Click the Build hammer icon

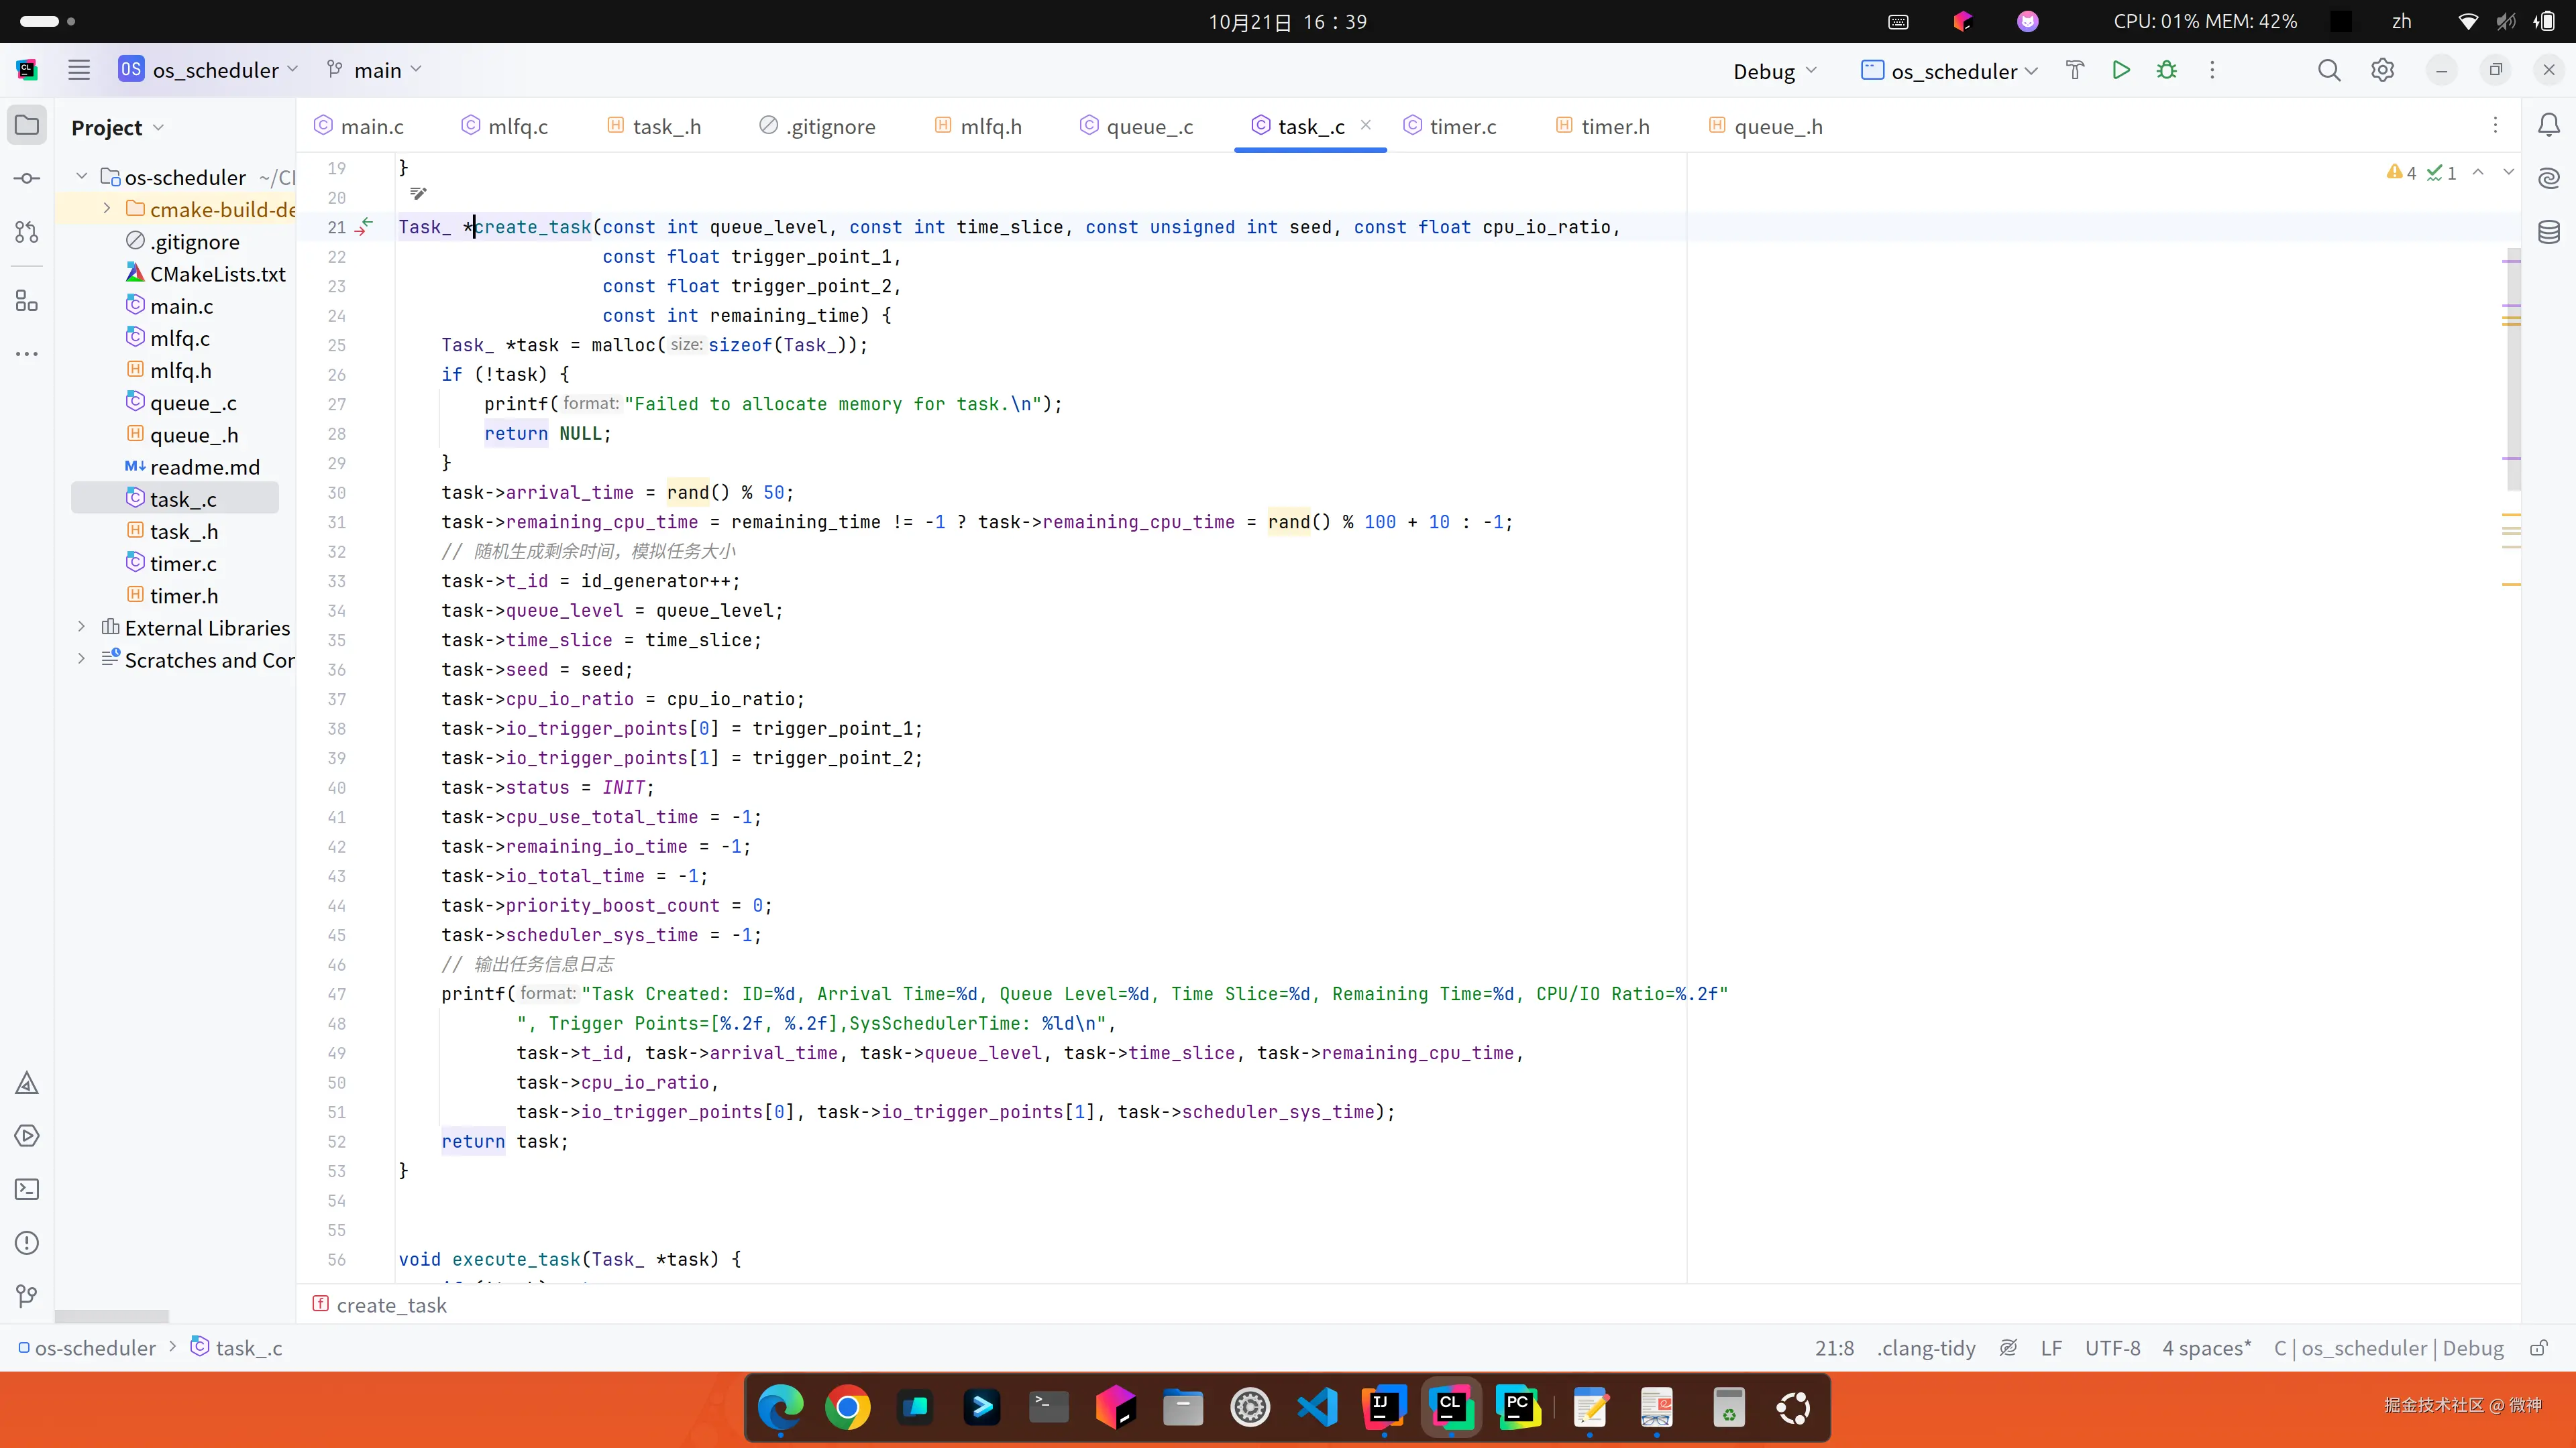coord(2075,70)
